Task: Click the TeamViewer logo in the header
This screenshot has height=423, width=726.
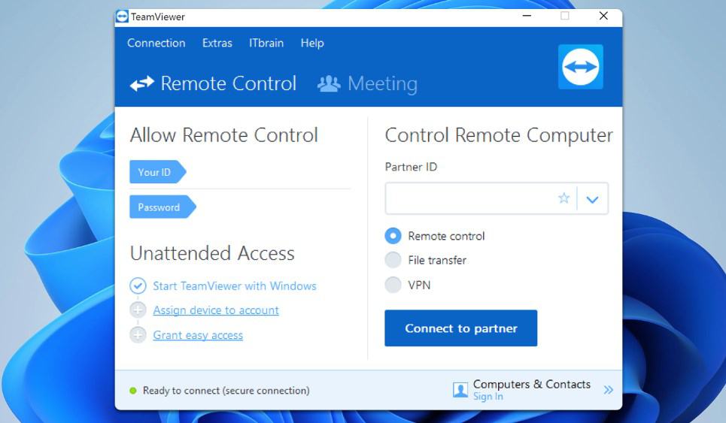Action: (x=580, y=67)
